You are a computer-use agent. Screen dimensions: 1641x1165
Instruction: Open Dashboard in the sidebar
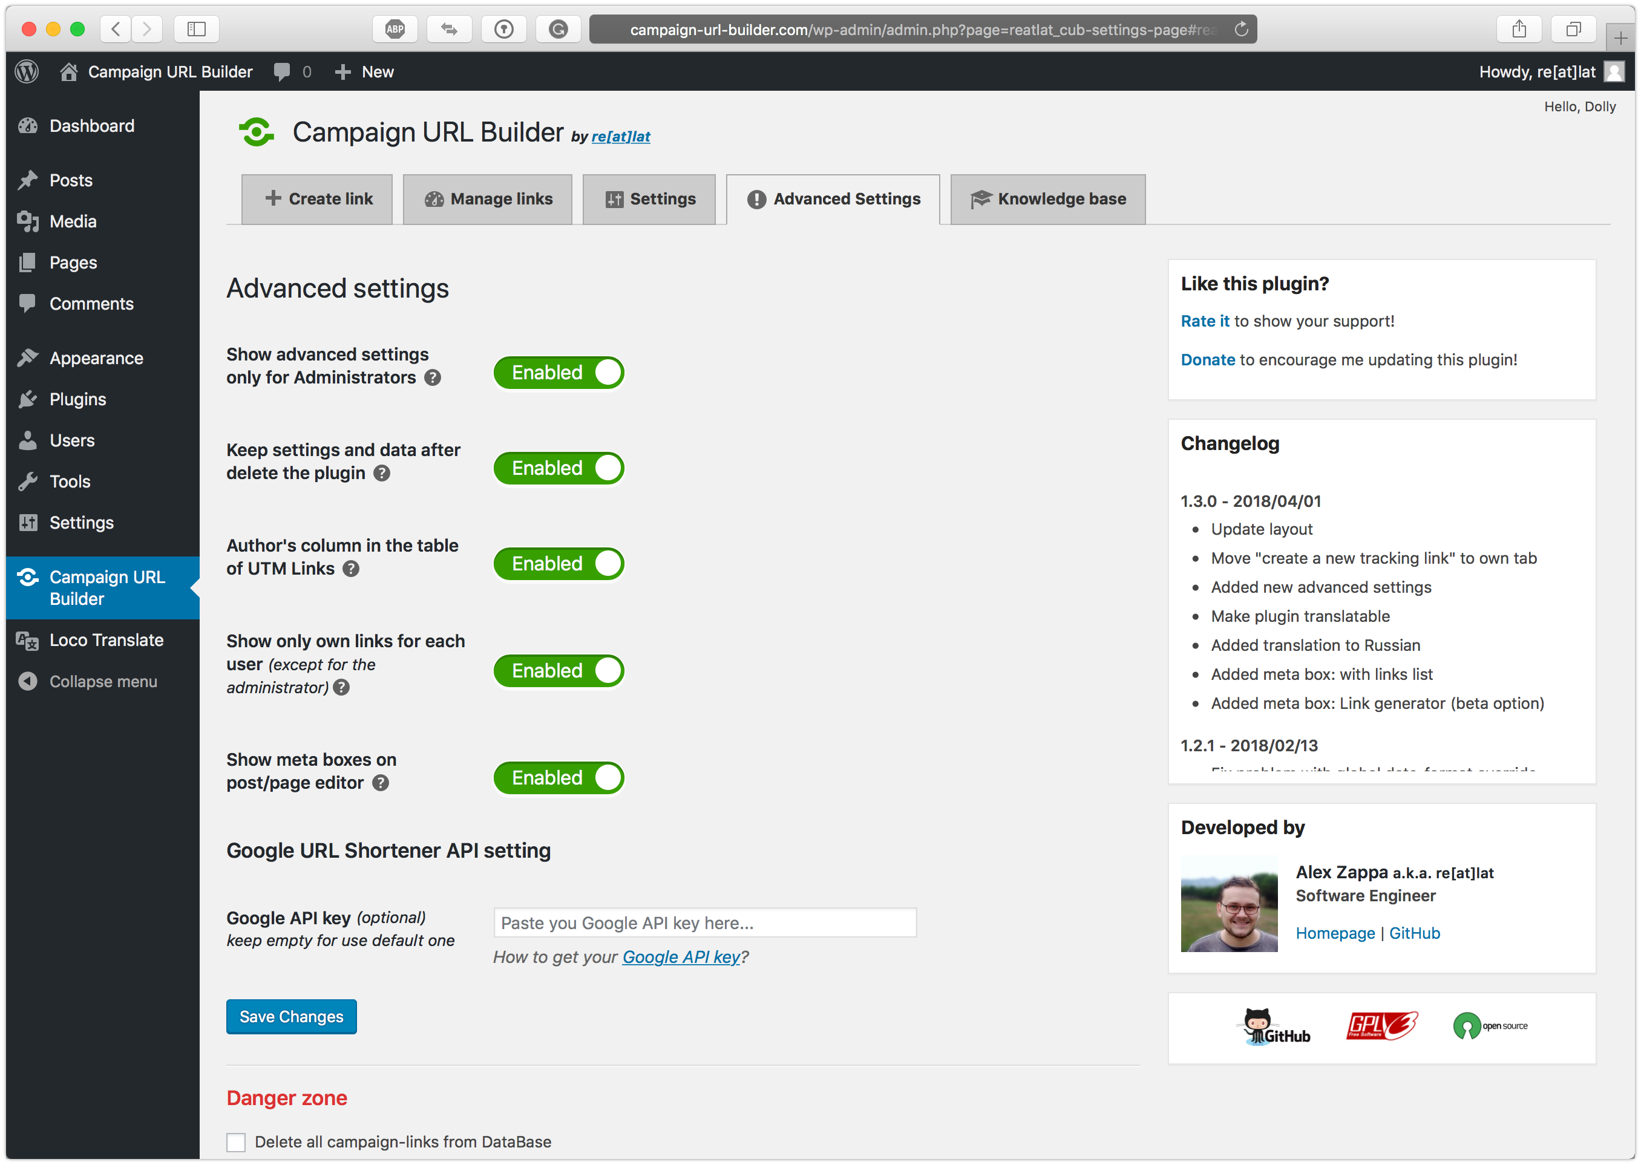click(x=103, y=126)
